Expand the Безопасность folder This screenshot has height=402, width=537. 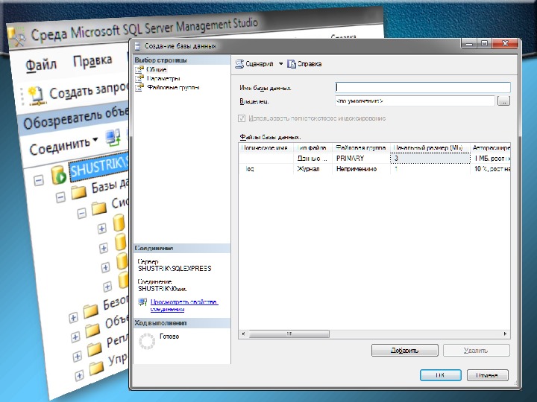pyautogui.click(x=73, y=318)
